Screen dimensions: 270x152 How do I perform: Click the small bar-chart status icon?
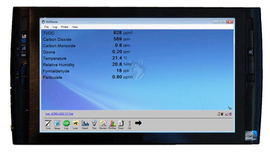pyautogui.click(x=227, y=114)
